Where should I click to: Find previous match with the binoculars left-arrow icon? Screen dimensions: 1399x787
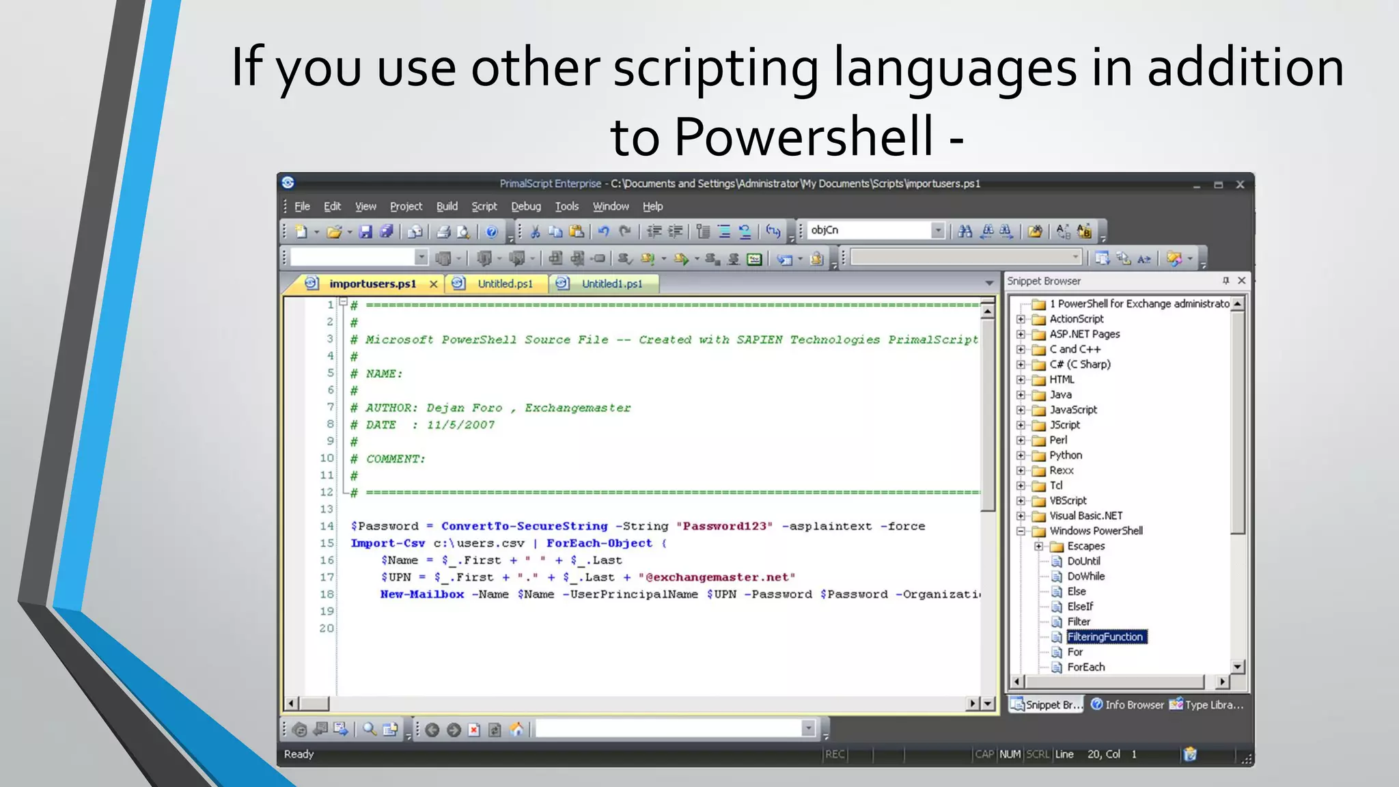click(x=987, y=232)
